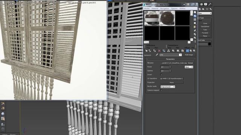Screen dimensions: 241x135
Task: Click Sample UV Tiling icon
Action: [195, 23]
